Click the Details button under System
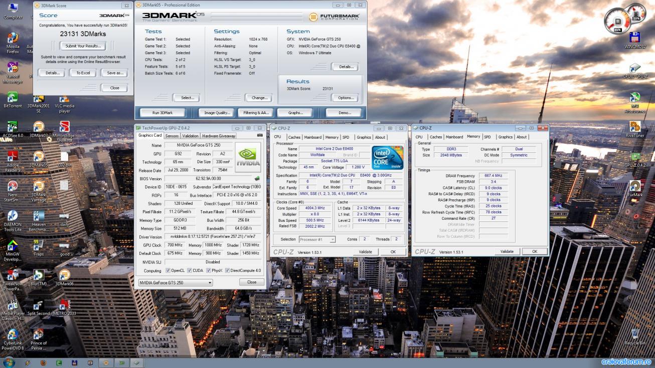Screen dimensions: 655x368 tap(346, 67)
